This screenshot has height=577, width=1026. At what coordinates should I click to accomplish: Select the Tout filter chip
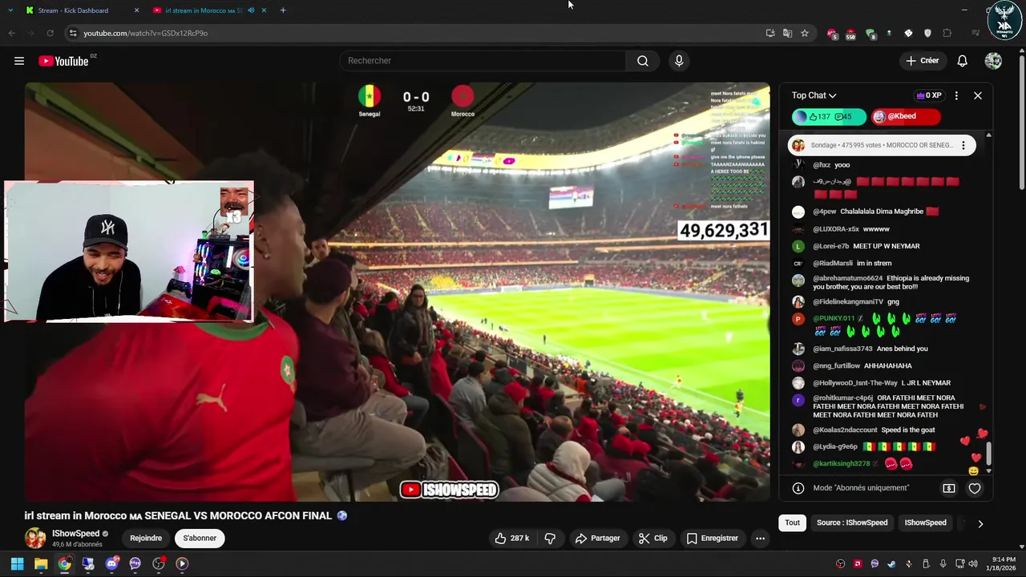(792, 523)
